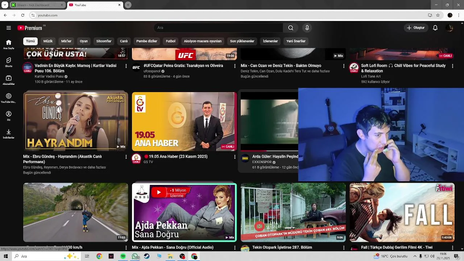The image size is (464, 261).
Task: Open Tekin Otopark 287. Bölüm thumbnail
Action: coord(293,212)
